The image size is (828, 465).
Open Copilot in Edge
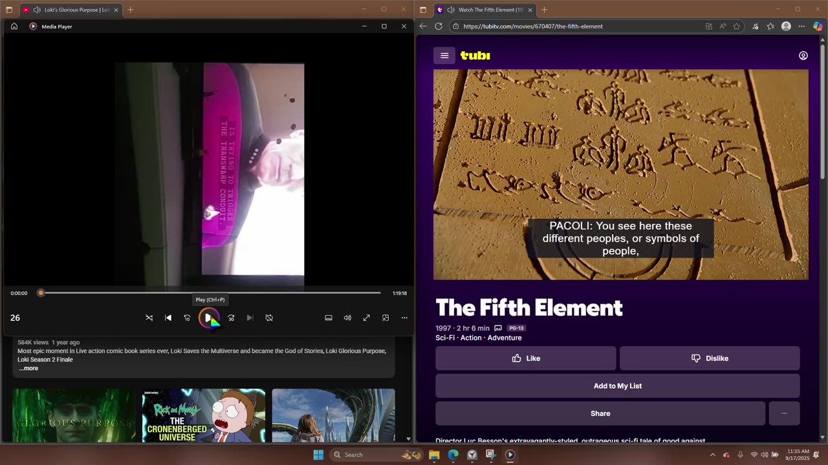818,26
